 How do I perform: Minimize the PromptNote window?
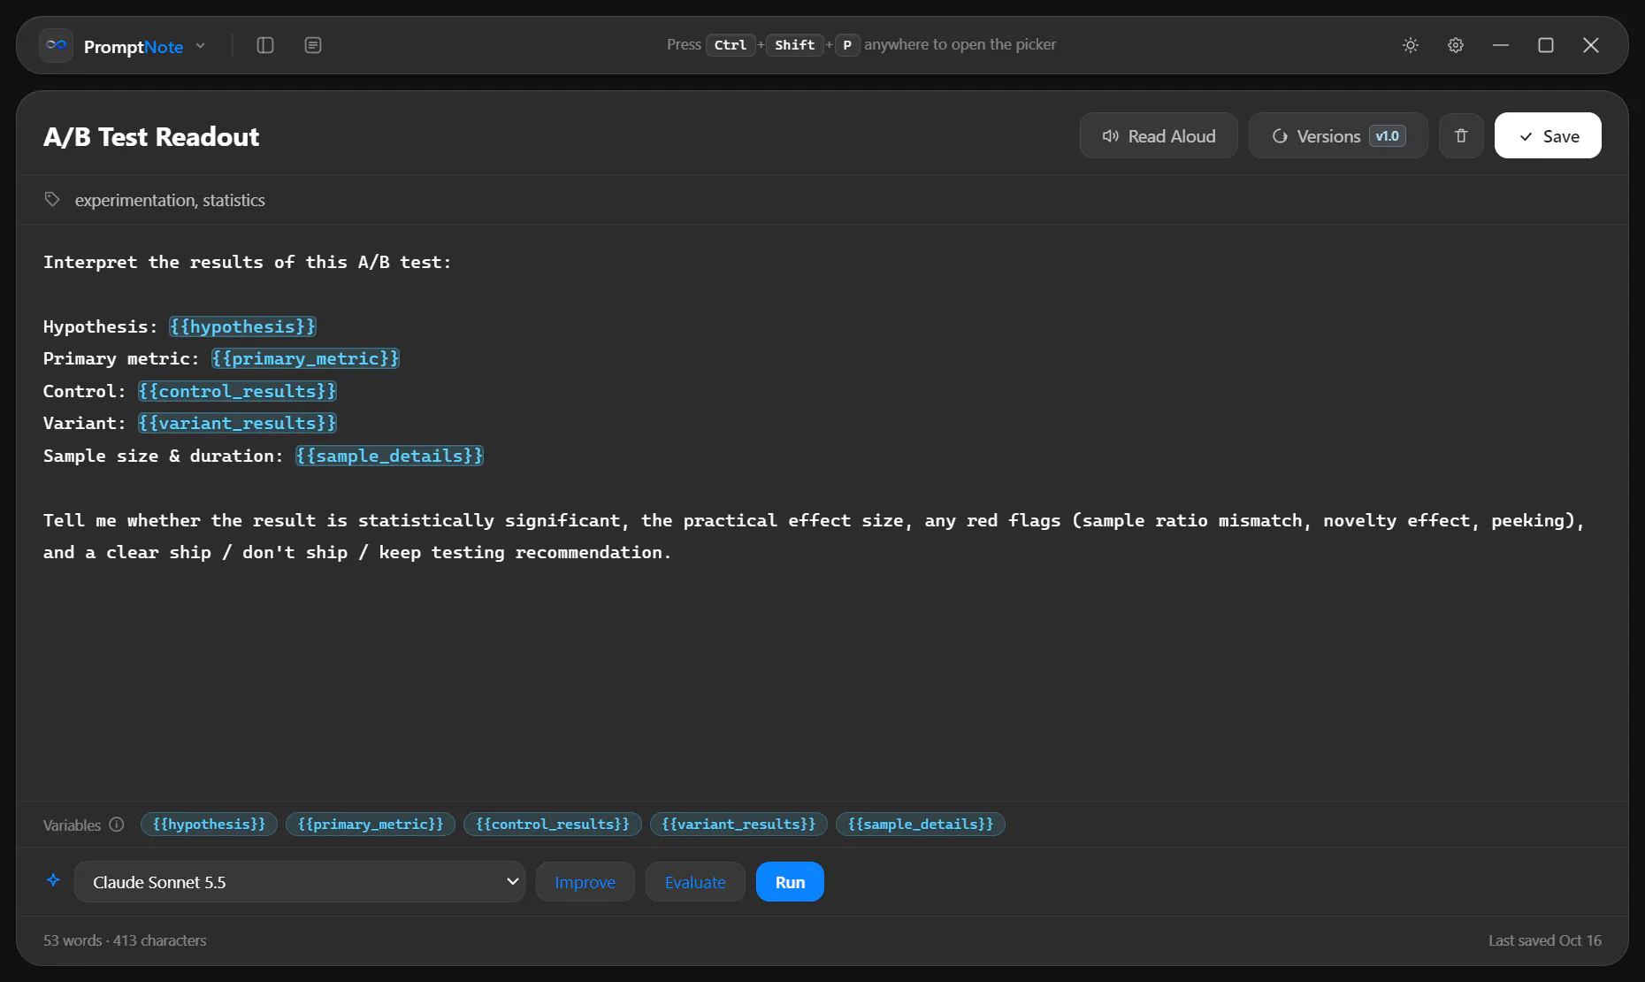1501,45
